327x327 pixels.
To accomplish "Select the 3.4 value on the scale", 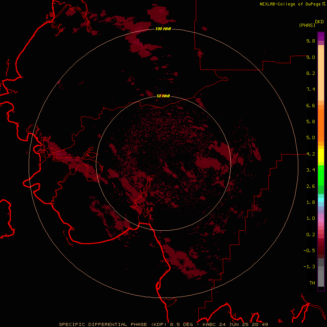I will pos(311,170).
